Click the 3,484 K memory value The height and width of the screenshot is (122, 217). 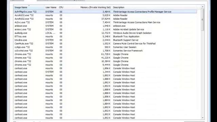click(x=106, y=12)
